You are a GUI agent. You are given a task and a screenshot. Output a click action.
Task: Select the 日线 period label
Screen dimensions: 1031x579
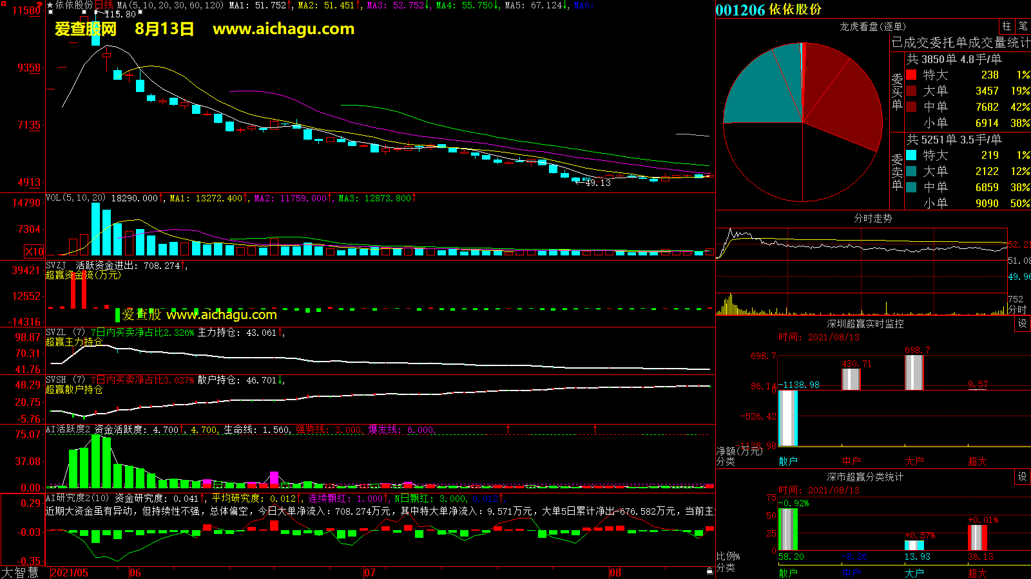[104, 5]
